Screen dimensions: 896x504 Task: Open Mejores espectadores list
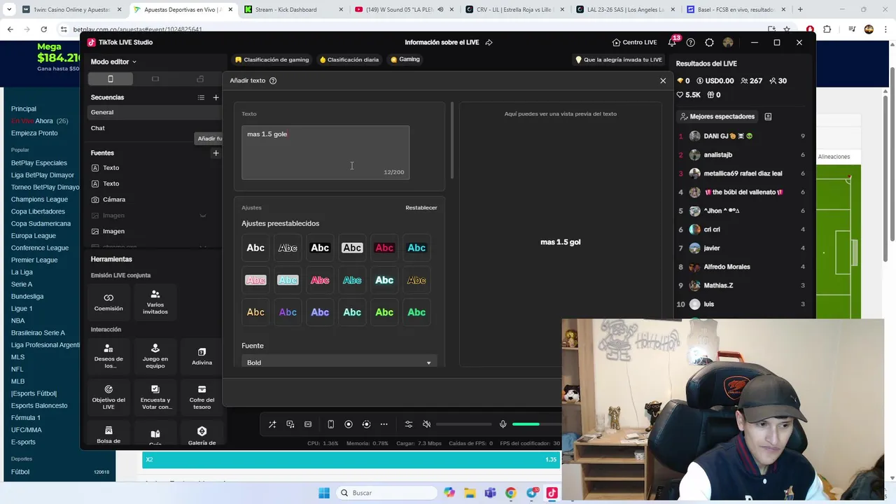pos(717,117)
